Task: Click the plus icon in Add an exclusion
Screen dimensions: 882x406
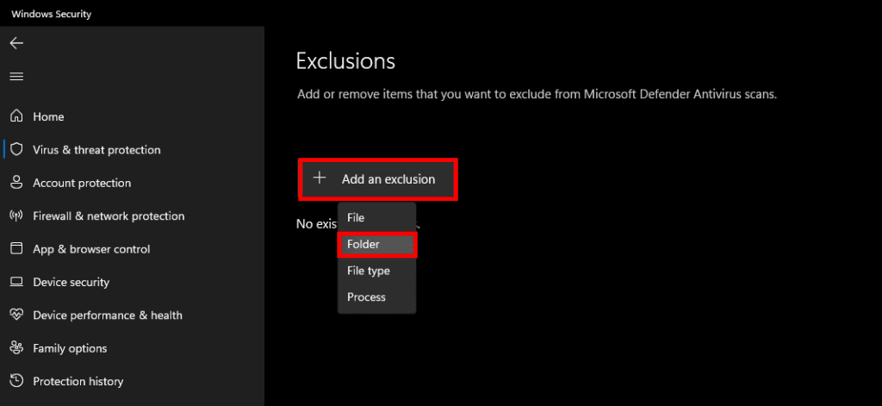Action: (320, 178)
